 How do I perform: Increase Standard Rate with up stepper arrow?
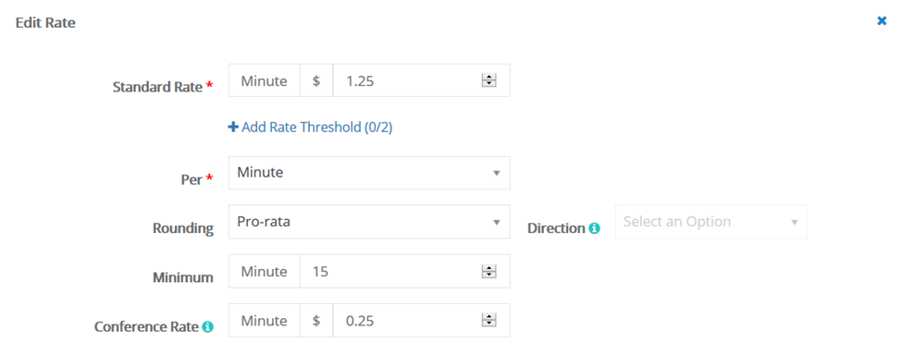pyautogui.click(x=489, y=78)
